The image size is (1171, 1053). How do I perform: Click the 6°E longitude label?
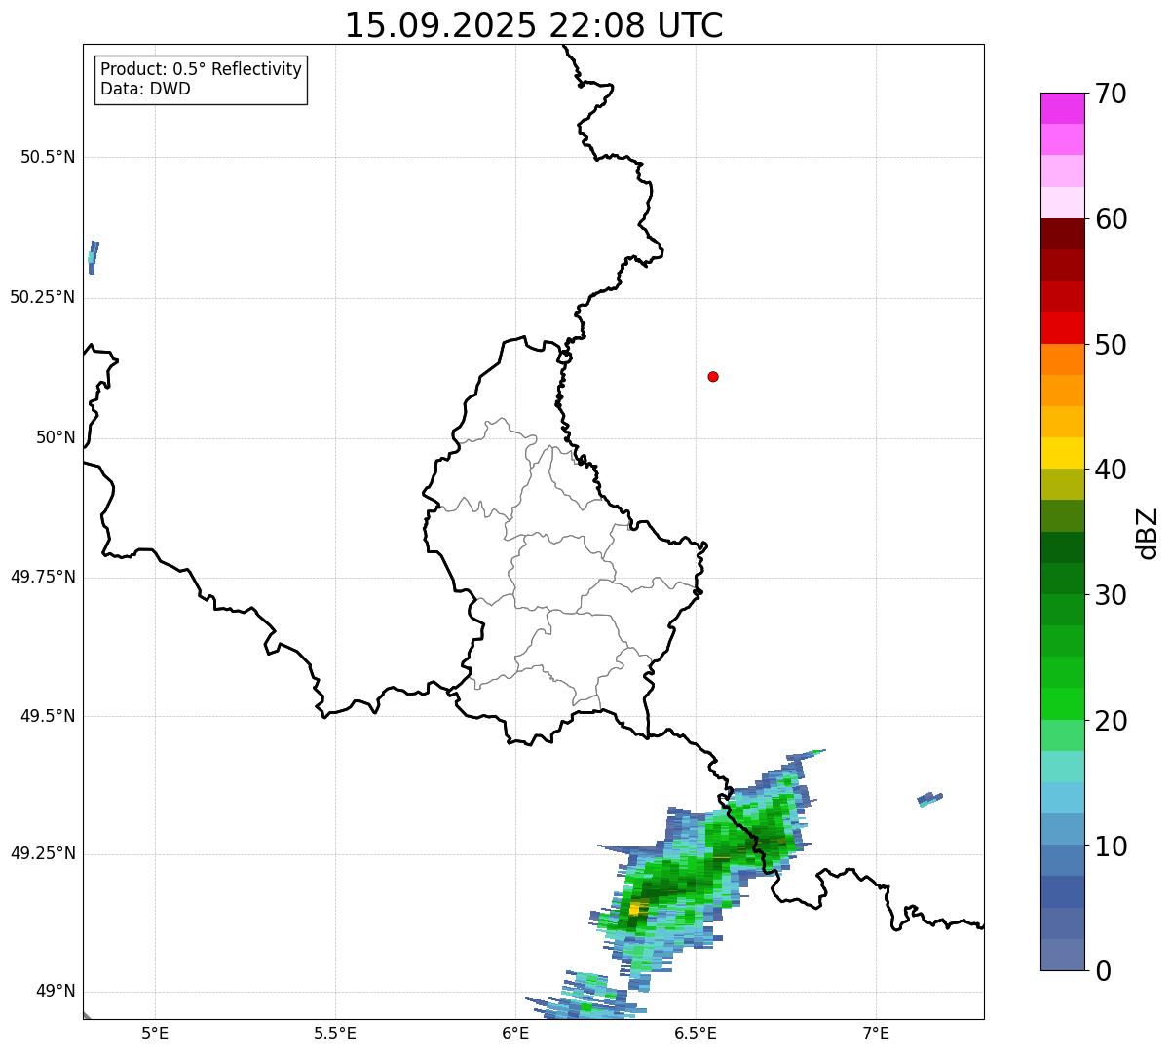tap(515, 1034)
